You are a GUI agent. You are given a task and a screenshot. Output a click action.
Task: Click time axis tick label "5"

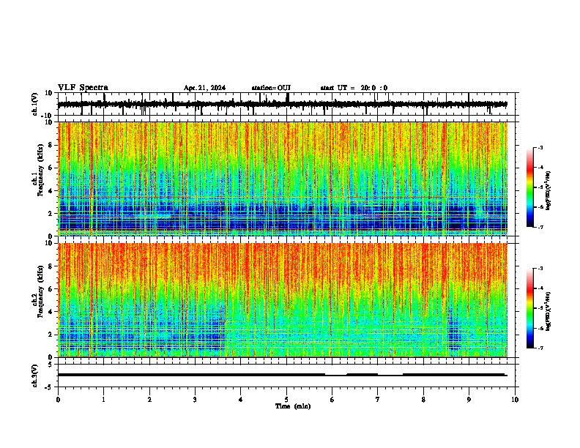[286, 400]
